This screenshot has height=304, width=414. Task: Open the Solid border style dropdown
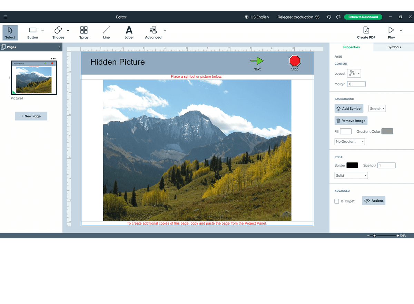[x=351, y=175]
